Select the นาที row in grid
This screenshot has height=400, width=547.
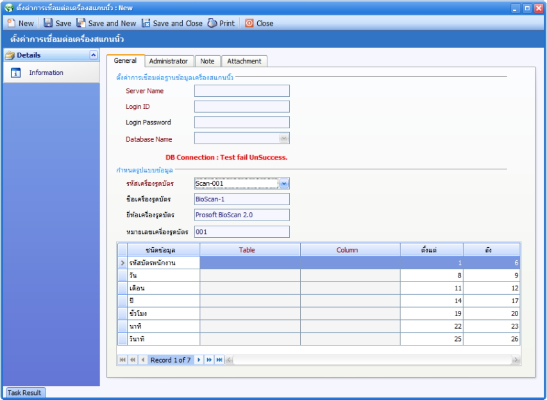[x=319, y=326]
